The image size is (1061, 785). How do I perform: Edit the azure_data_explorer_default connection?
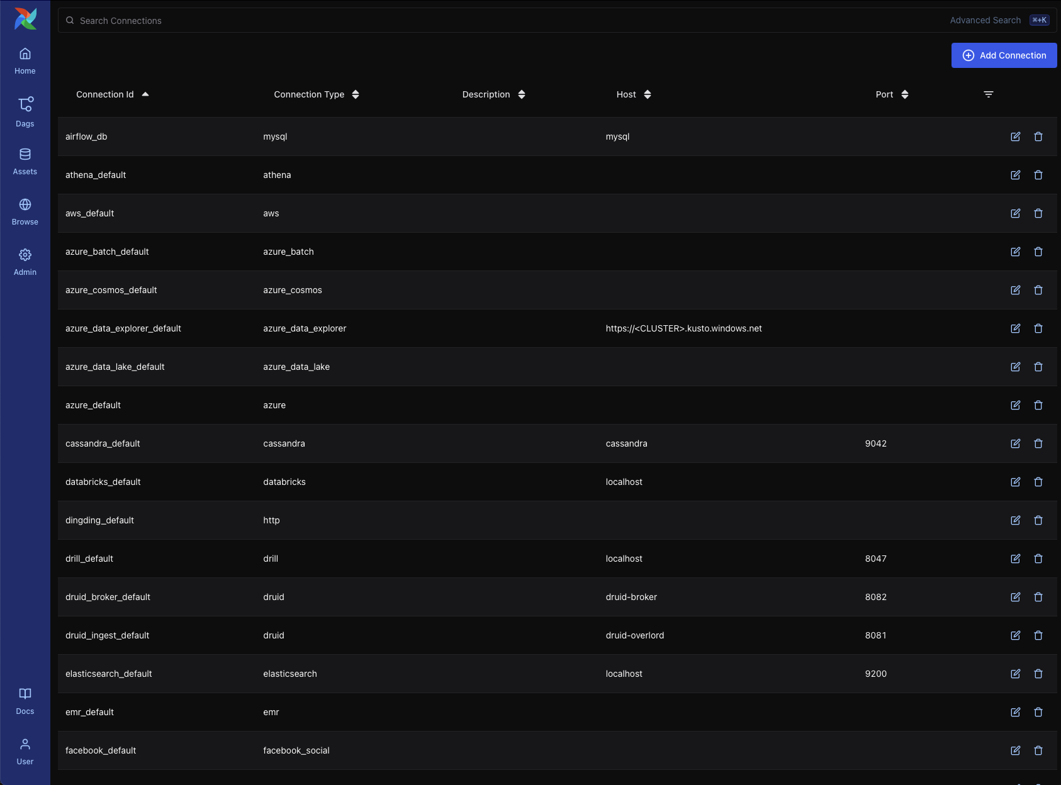point(1015,328)
